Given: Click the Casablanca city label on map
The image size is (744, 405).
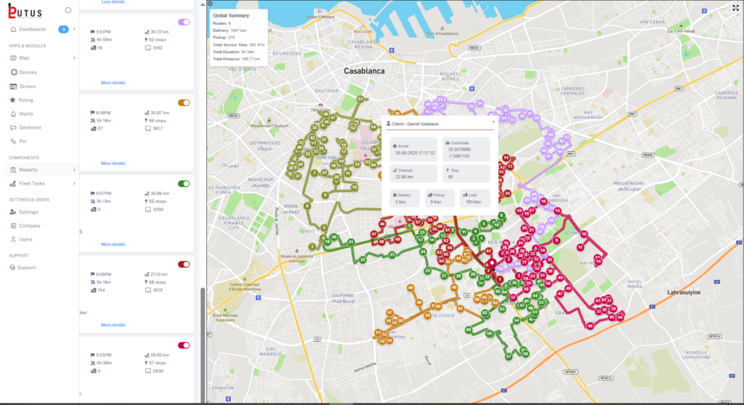Looking at the screenshot, I should (x=364, y=71).
